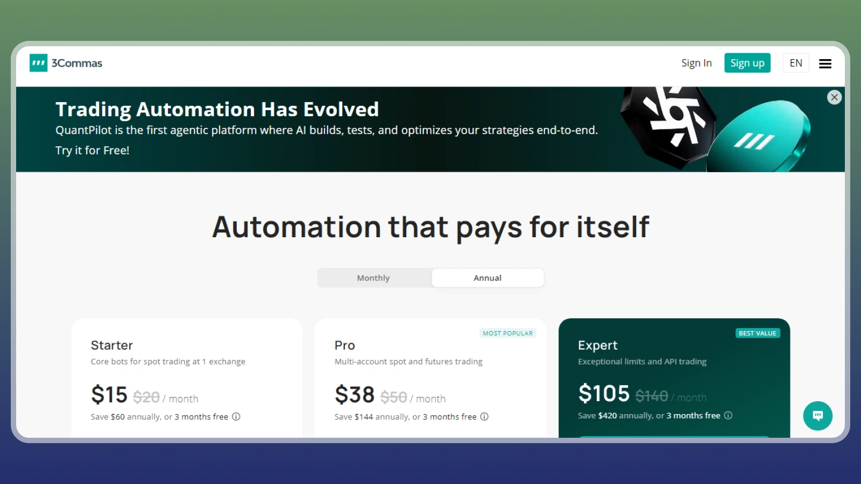The height and width of the screenshot is (484, 861).
Task: Show info for Pro annual savings
Action: tap(484, 417)
